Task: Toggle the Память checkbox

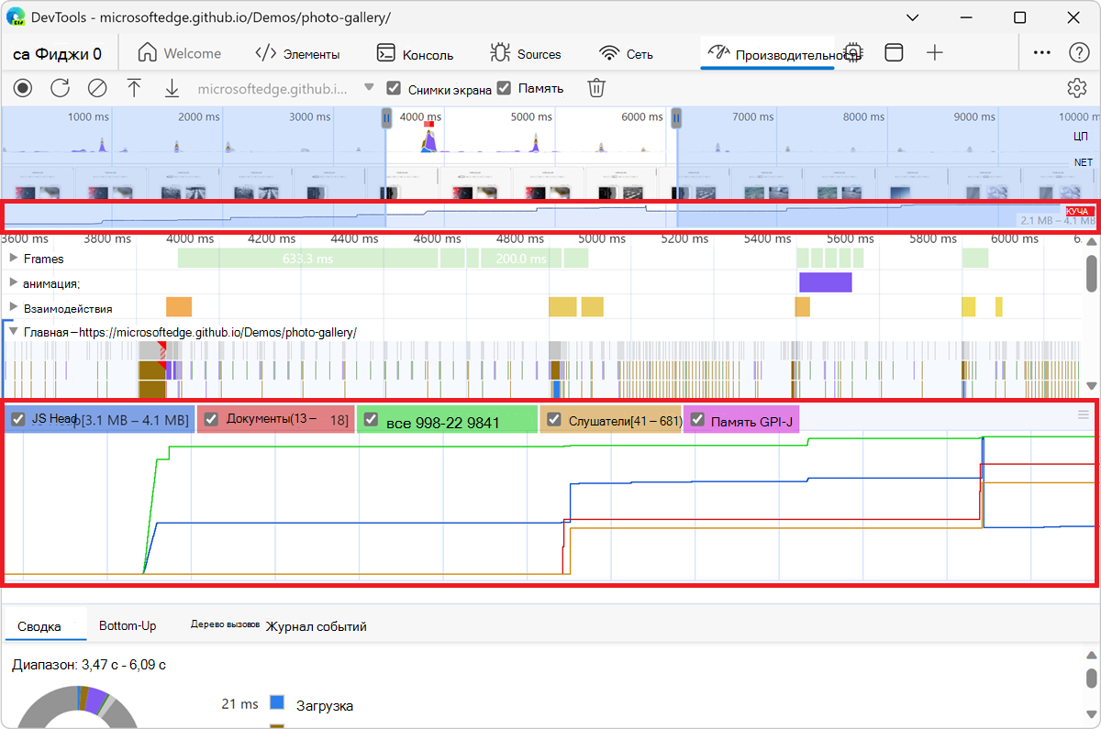Action: (504, 88)
